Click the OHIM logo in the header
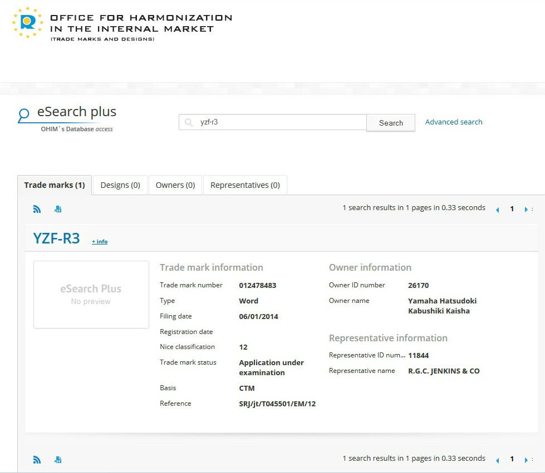This screenshot has height=473, width=545. tap(27, 22)
